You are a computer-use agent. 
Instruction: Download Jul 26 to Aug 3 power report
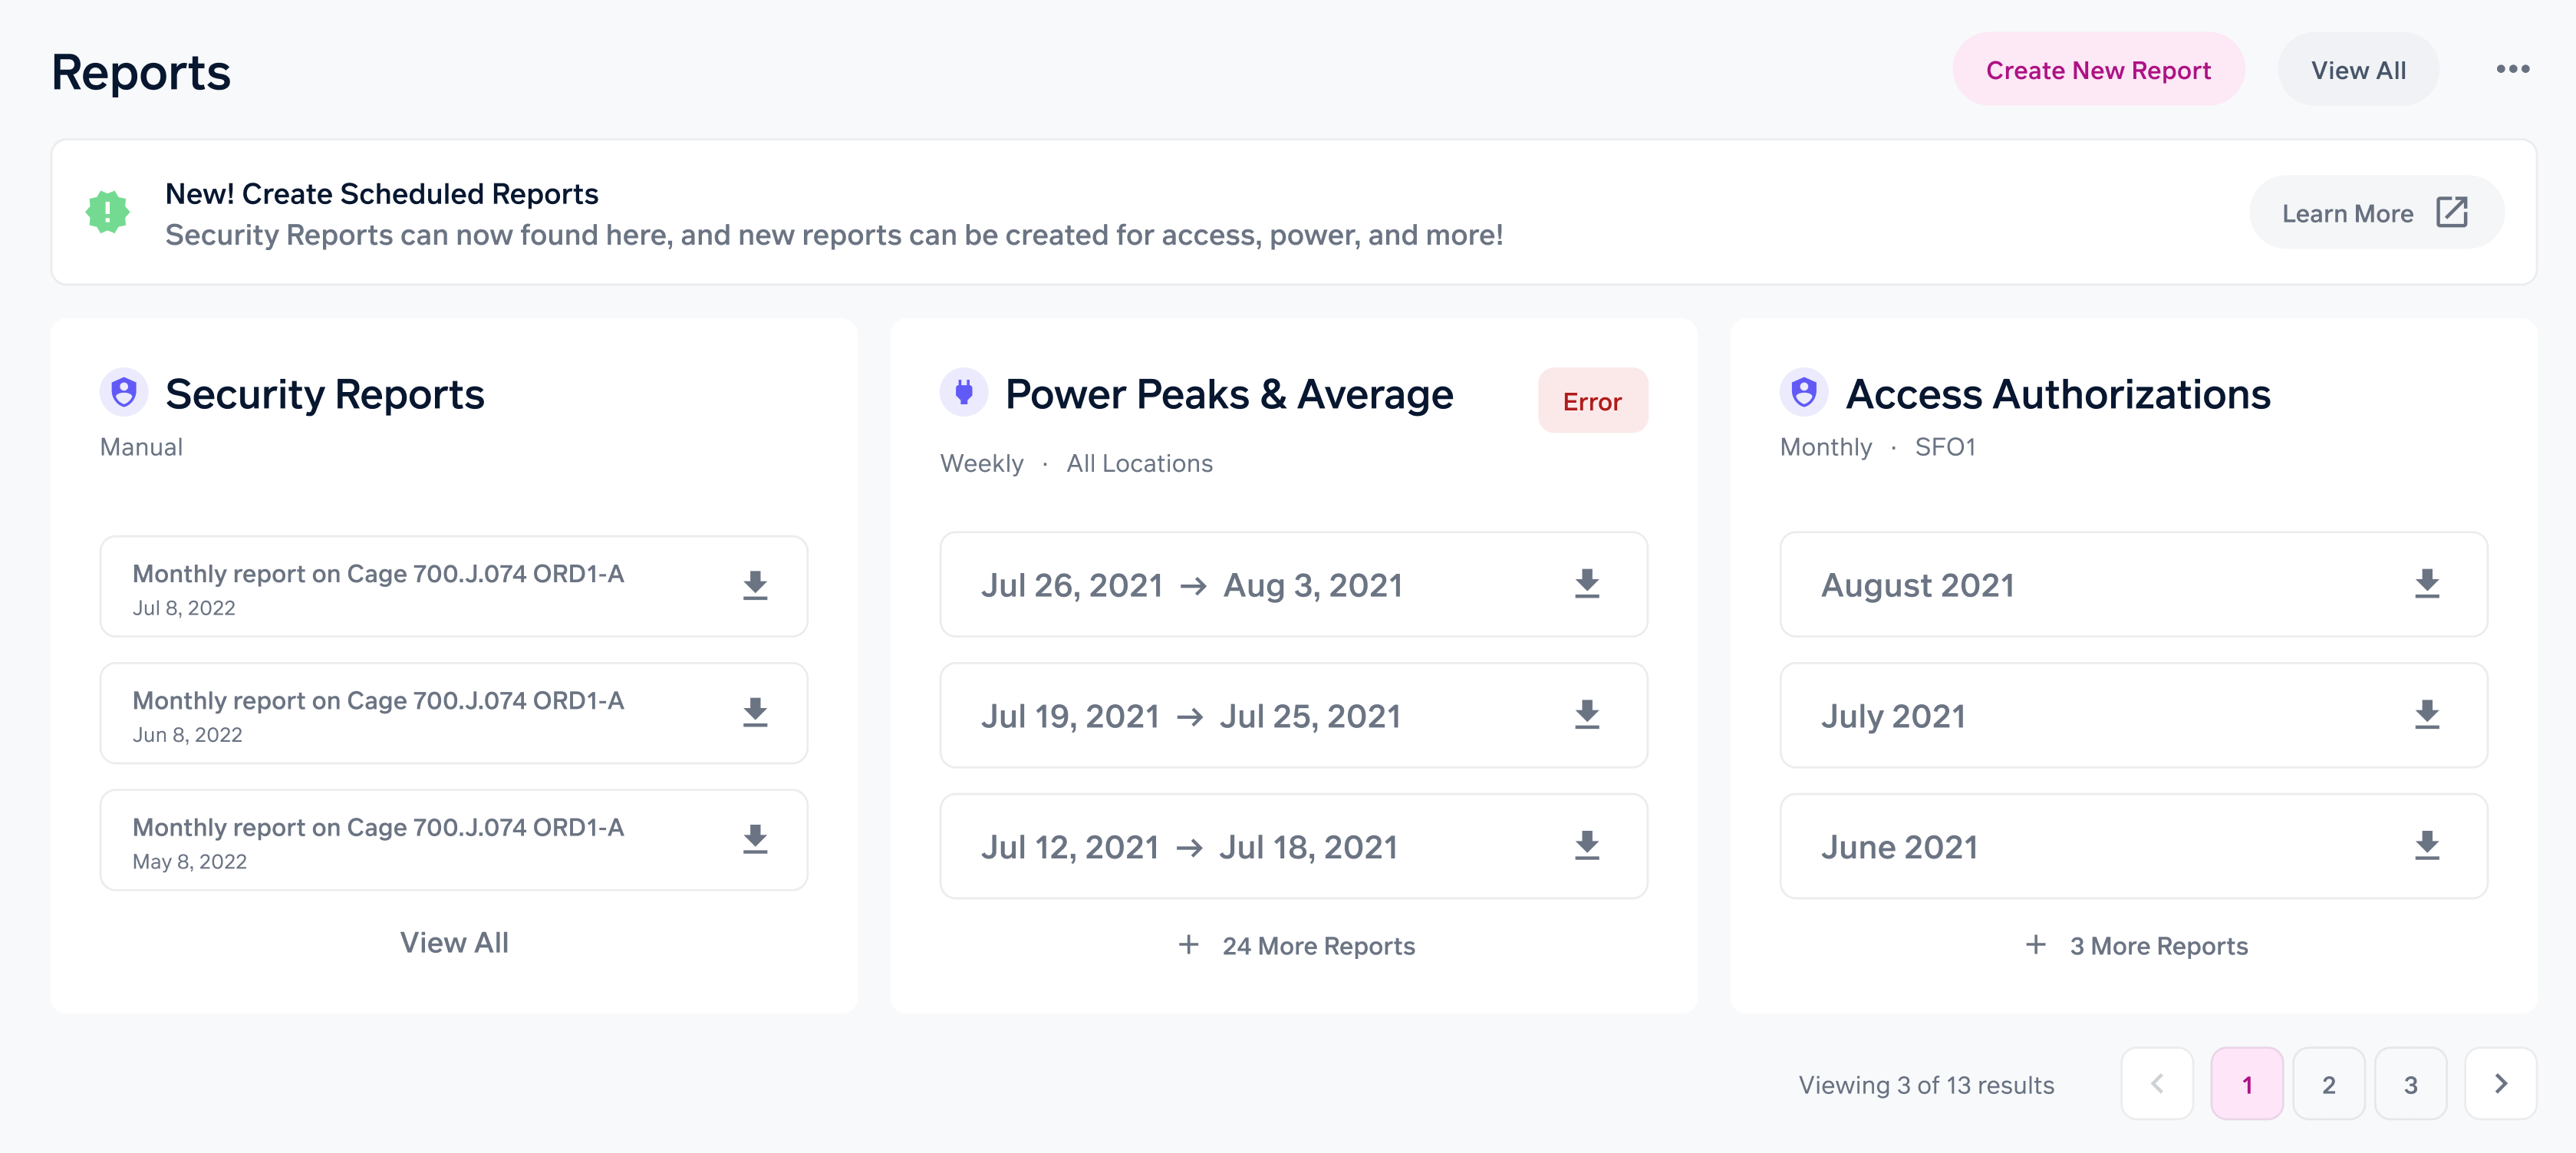coord(1587,584)
